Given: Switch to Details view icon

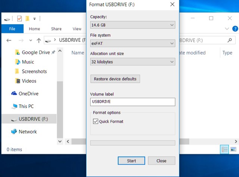Looking at the screenshot, I should click(x=224, y=149).
